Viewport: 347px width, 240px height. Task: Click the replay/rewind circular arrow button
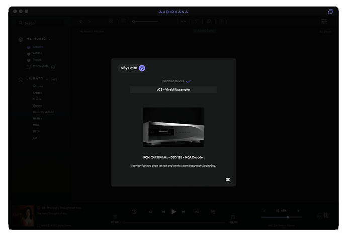[x=134, y=212]
